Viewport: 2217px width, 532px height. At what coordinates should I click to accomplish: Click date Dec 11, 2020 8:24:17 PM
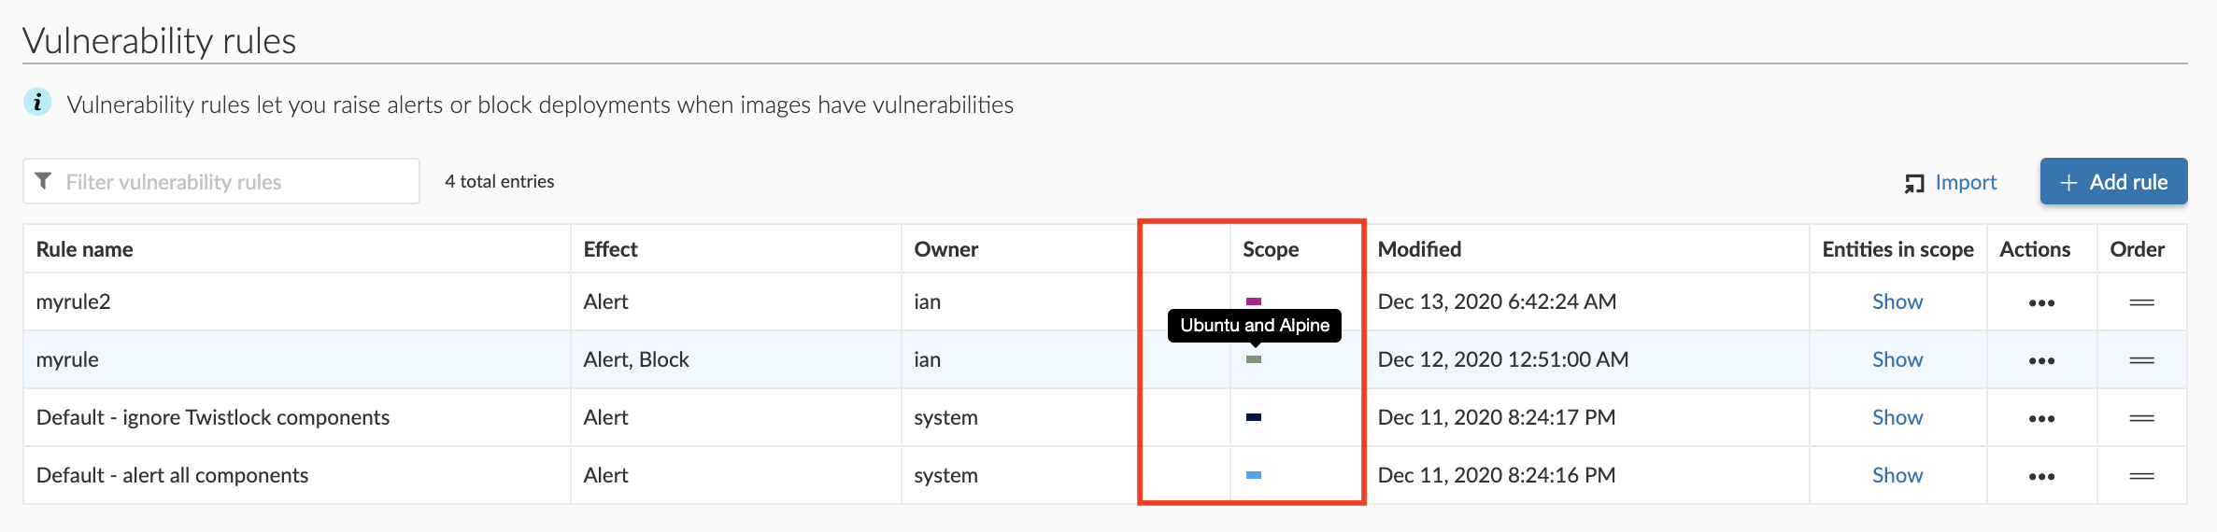coord(1497,417)
